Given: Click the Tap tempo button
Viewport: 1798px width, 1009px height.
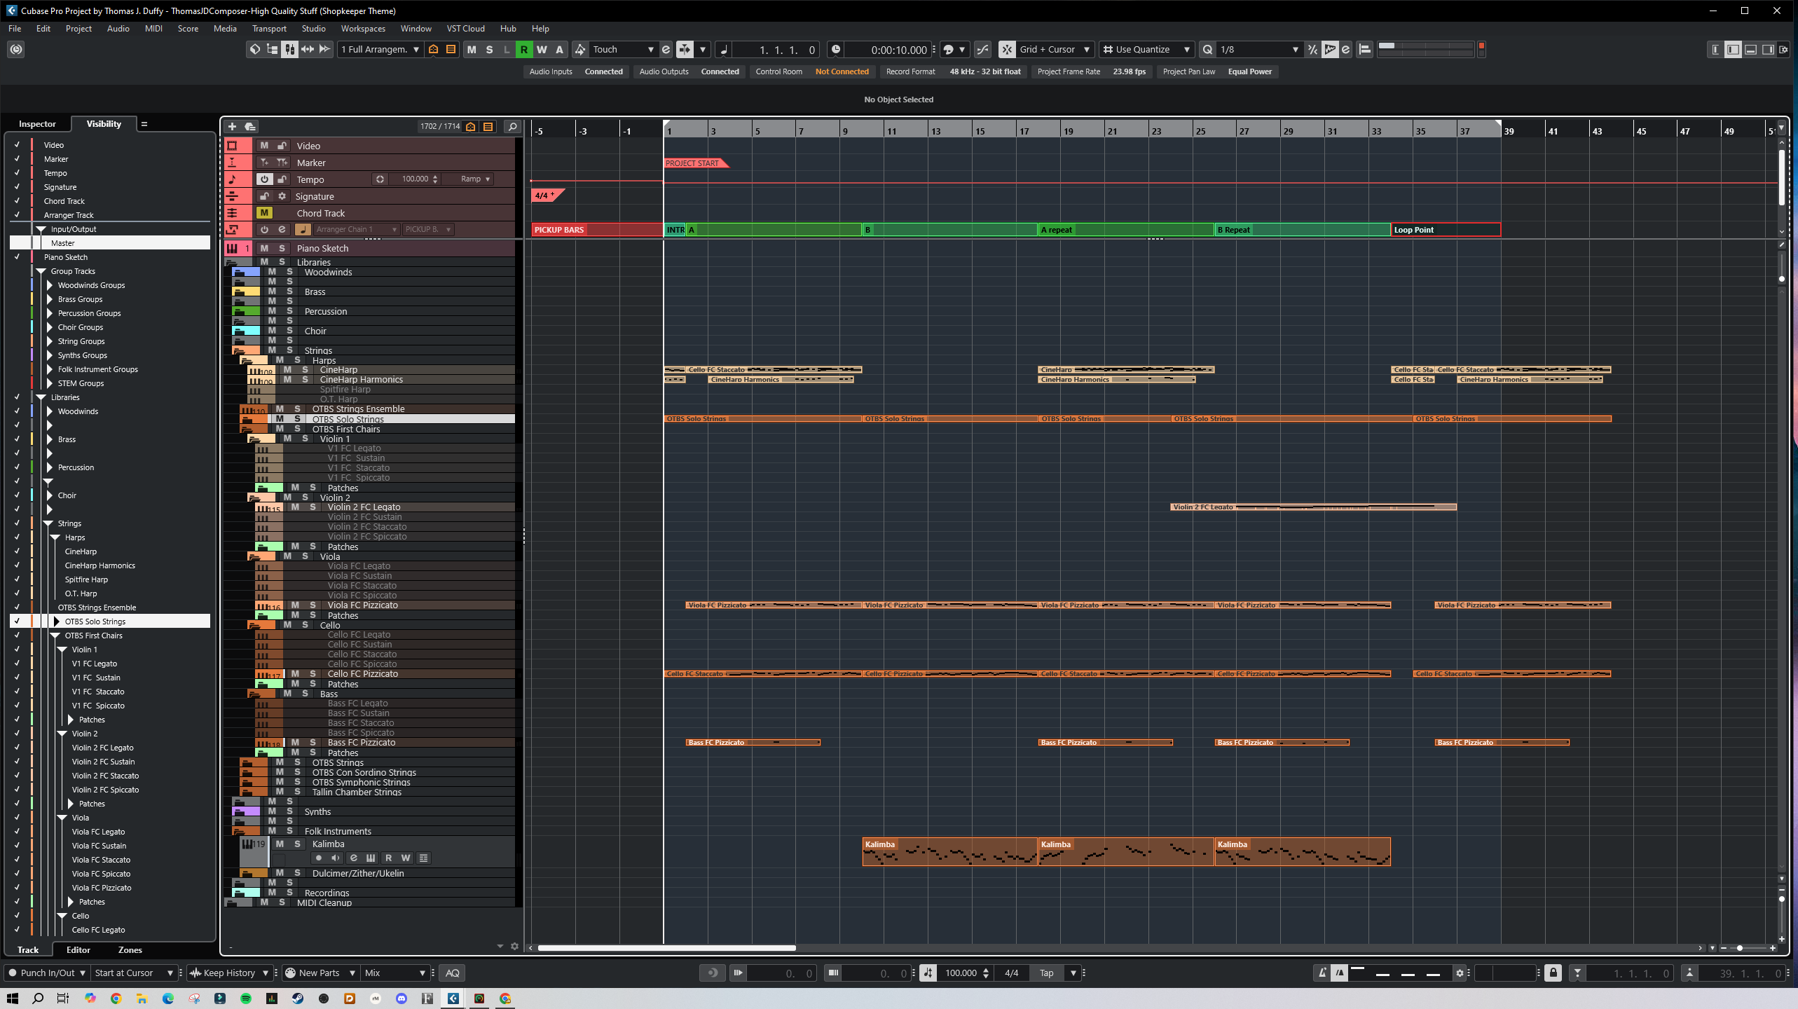Looking at the screenshot, I should click(1046, 973).
